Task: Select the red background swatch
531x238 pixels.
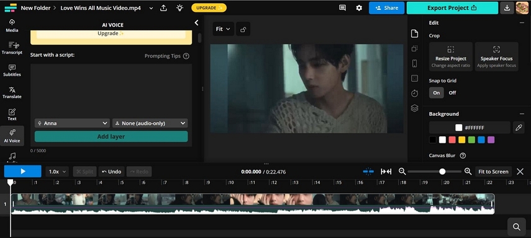Action: [x=452, y=139]
